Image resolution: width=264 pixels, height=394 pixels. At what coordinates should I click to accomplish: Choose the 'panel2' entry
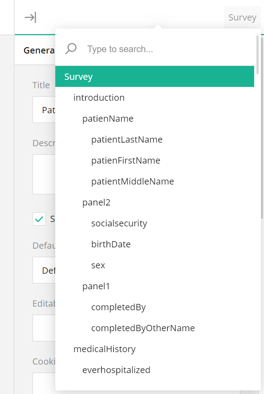pyautogui.click(x=96, y=202)
